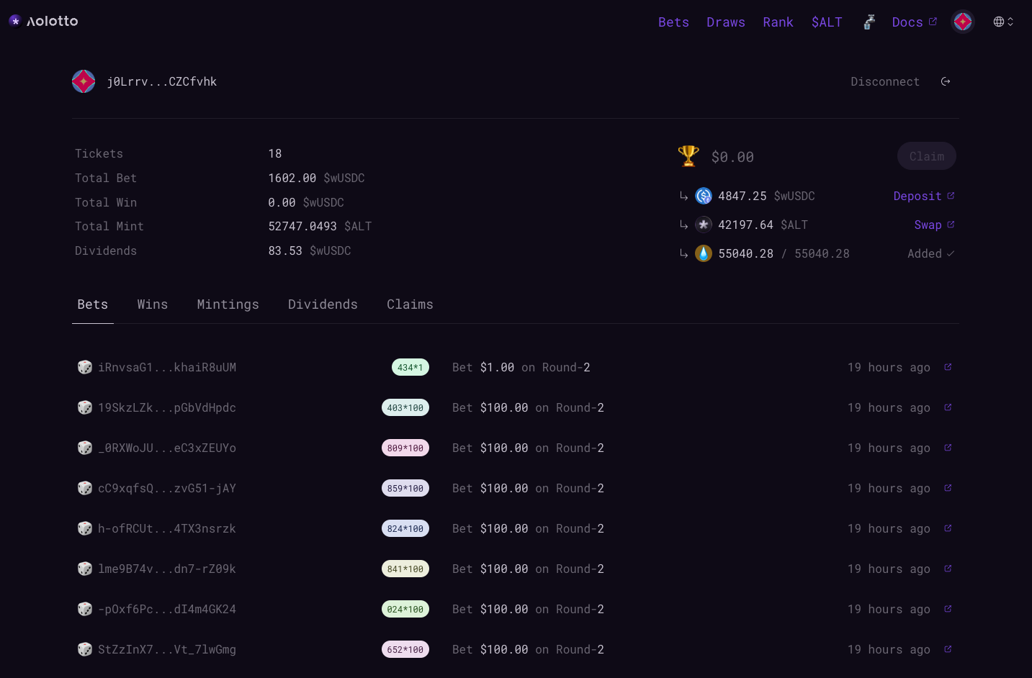The width and height of the screenshot is (1032, 678).
Task: Click Disconnect wallet text
Action: (885, 82)
